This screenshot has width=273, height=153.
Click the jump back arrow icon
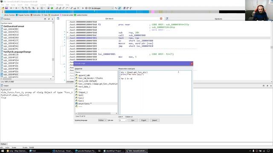[11, 8]
